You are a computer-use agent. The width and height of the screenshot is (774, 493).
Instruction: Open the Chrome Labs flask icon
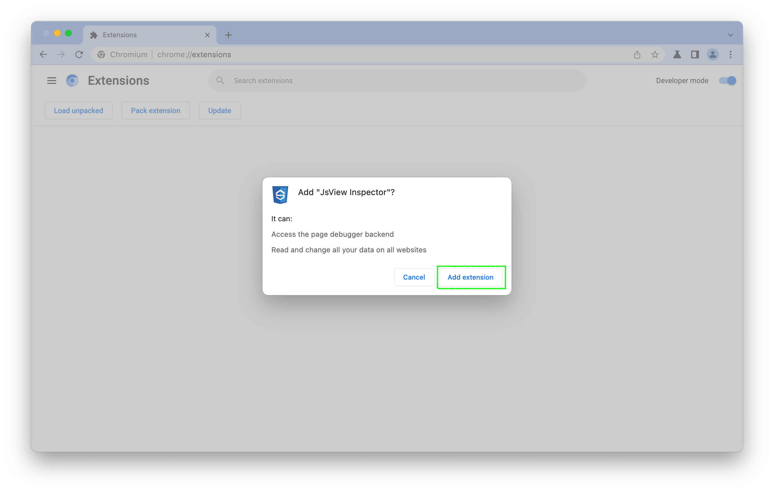coord(677,55)
